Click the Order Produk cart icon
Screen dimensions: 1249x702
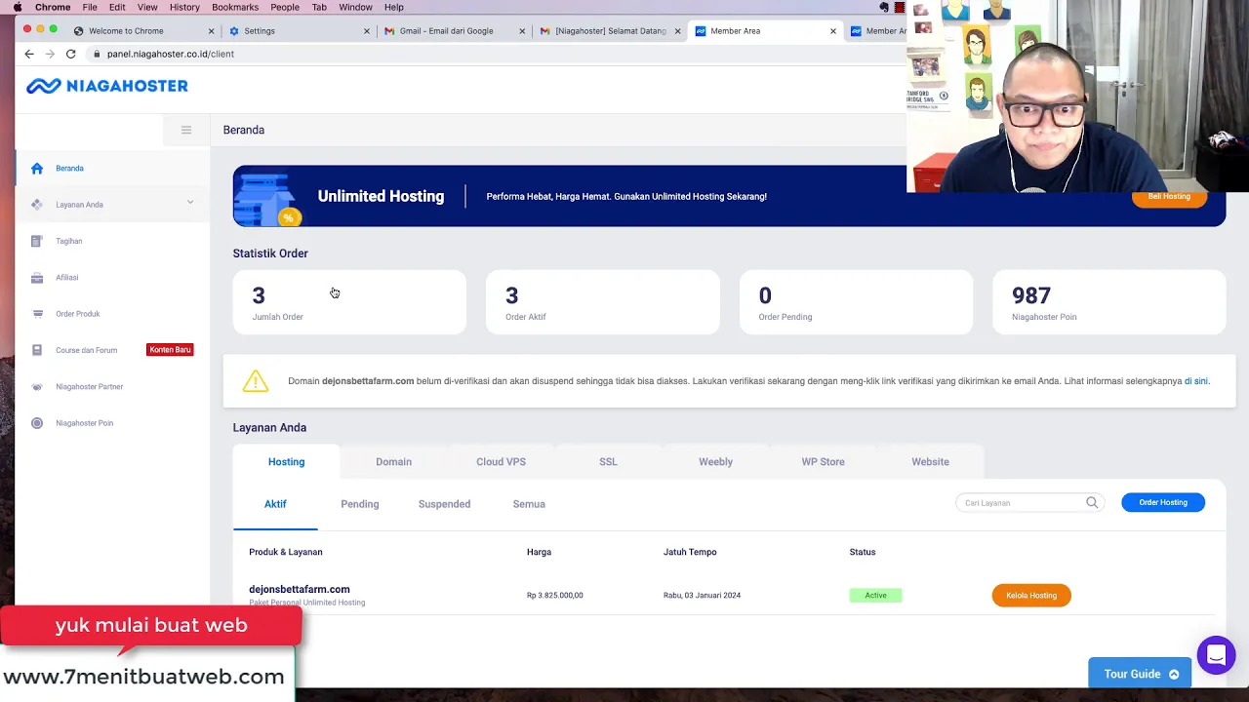[x=37, y=314]
